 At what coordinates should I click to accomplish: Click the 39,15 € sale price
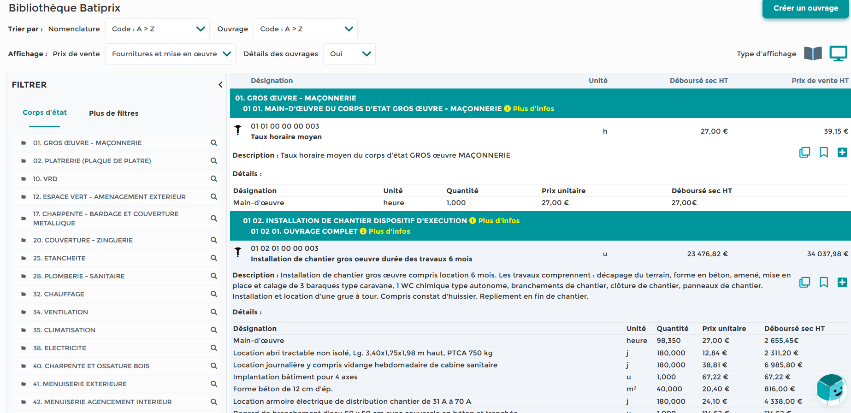(x=836, y=131)
